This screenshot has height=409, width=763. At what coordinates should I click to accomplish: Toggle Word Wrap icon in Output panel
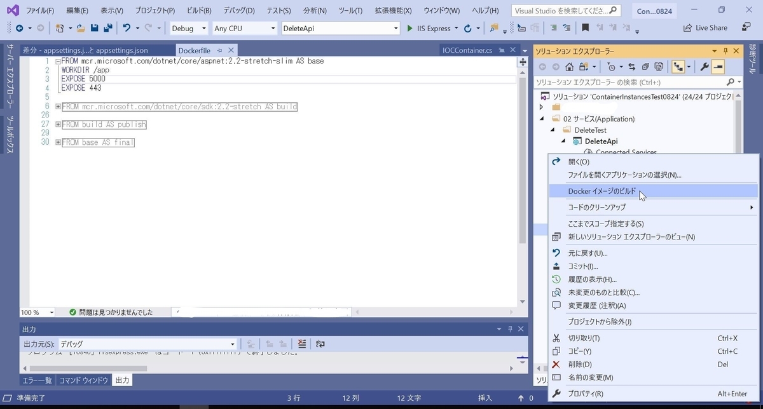click(320, 344)
